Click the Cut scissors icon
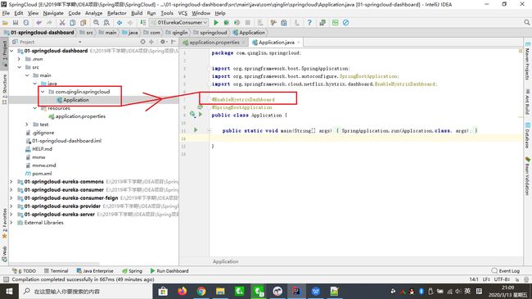 (62, 23)
